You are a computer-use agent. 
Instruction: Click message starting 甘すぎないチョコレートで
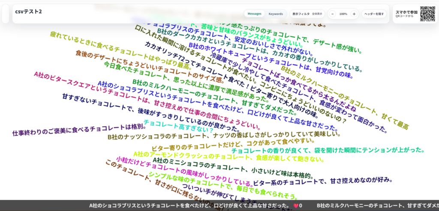click(x=151, y=112)
